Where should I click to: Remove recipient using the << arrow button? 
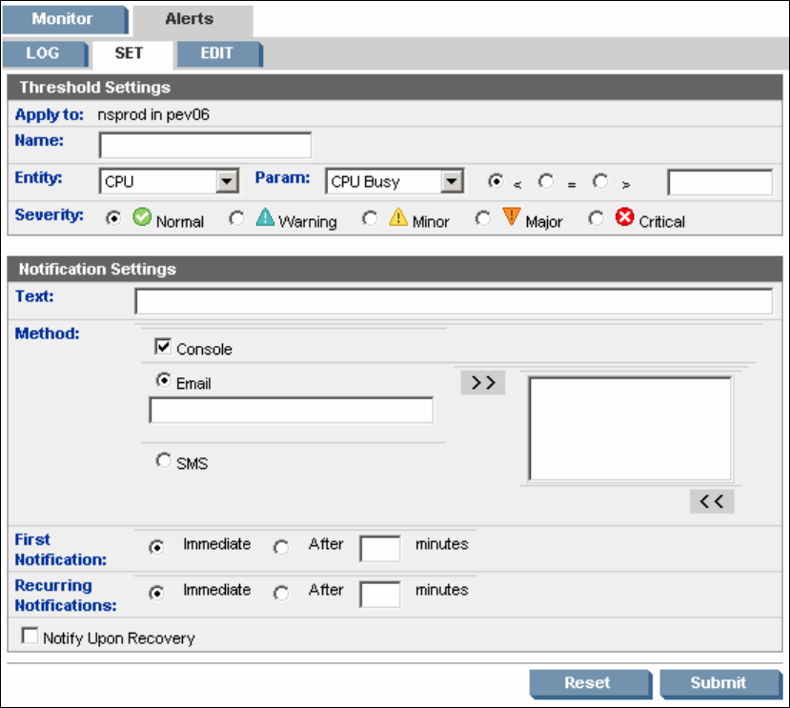tap(712, 502)
